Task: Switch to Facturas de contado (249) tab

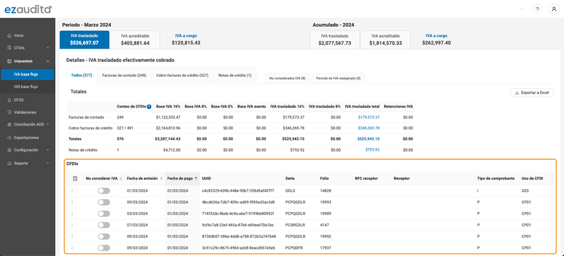Action: (x=124, y=75)
